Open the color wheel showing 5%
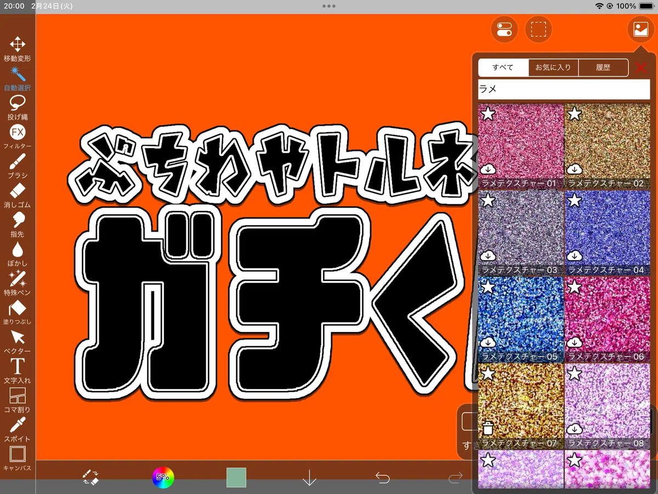The width and height of the screenshot is (658, 494). (163, 477)
